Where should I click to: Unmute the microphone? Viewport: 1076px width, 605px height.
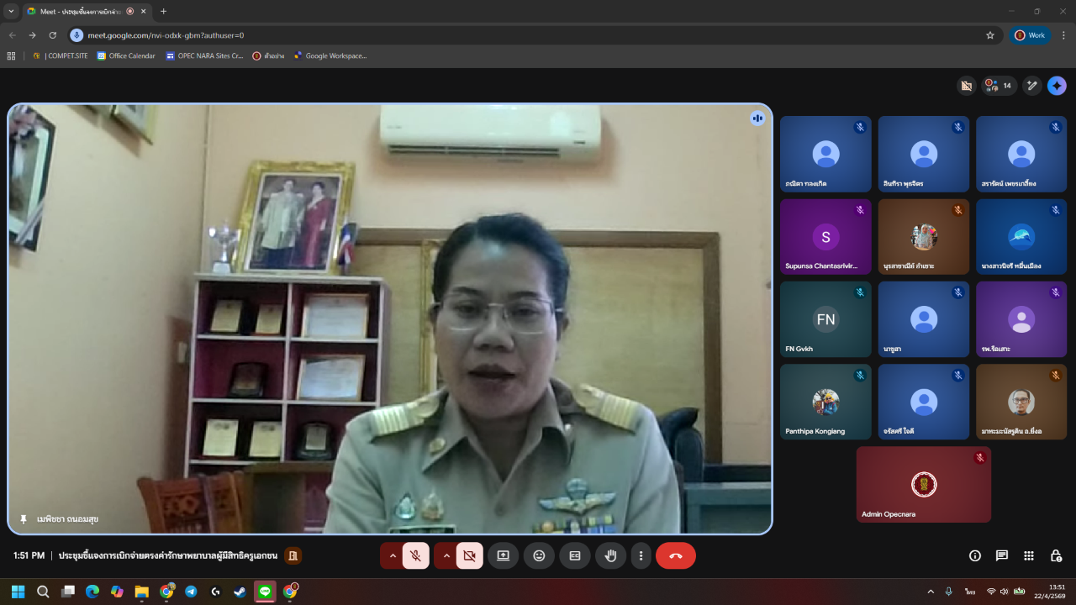coord(415,555)
